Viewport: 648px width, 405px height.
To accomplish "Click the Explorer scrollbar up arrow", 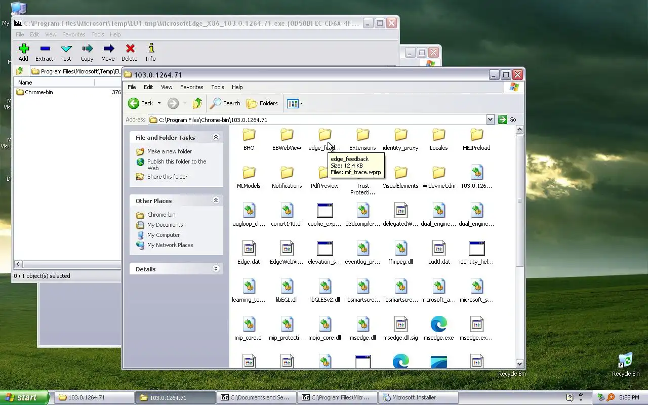I will [x=519, y=130].
